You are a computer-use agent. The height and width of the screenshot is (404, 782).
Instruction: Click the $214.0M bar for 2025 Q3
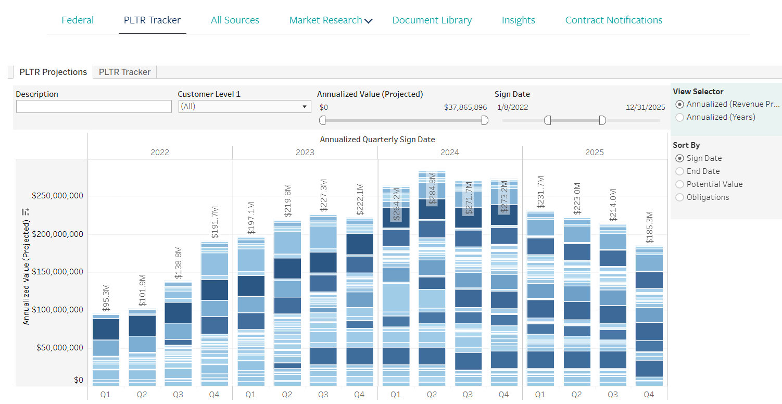[613, 305]
